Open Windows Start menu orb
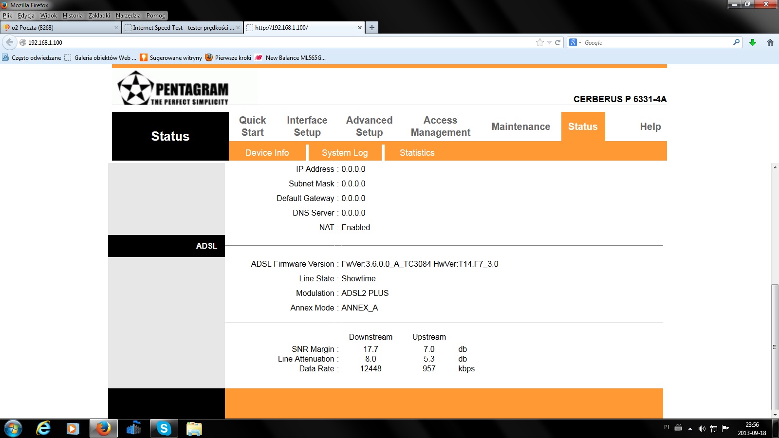 [x=13, y=429]
